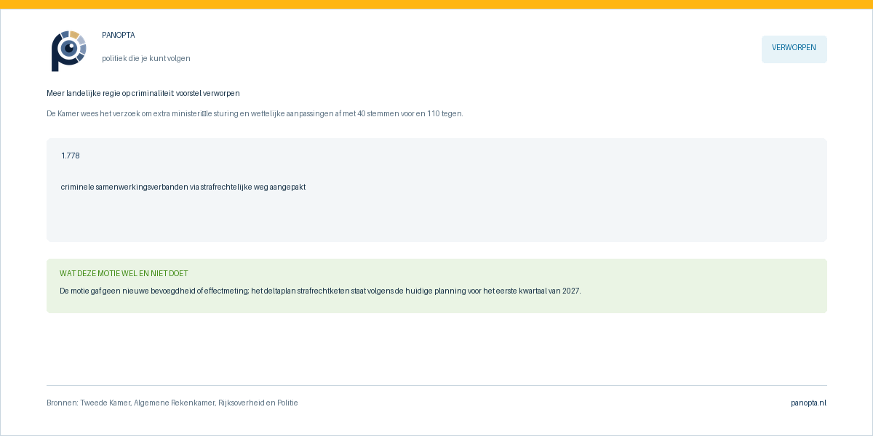Screen dimensions: 873x436
Task: Click the green box text about deltaplan strafrechtketen
Action: pyautogui.click(x=320, y=291)
